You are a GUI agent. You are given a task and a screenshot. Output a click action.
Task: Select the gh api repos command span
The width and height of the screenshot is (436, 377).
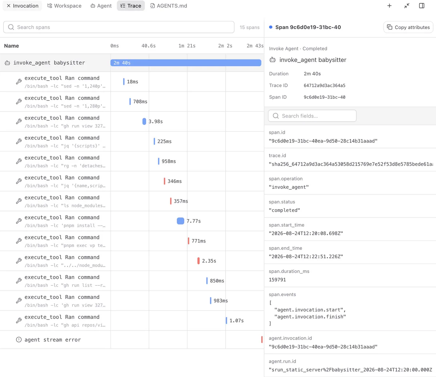click(x=132, y=321)
